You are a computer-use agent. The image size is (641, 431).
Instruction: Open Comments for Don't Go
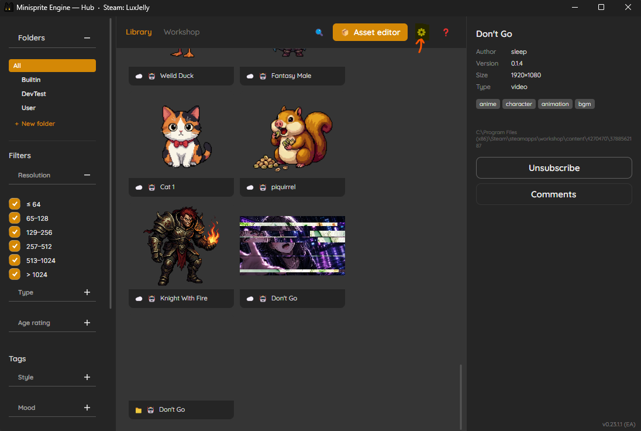(554, 194)
